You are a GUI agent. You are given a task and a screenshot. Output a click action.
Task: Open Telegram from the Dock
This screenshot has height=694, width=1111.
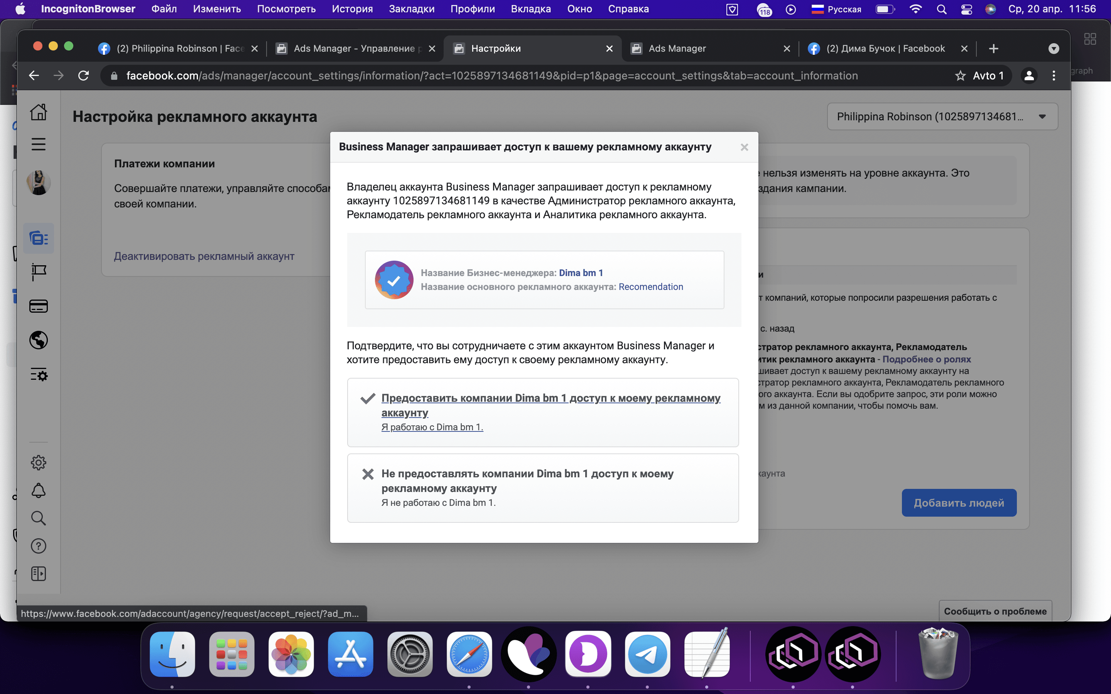click(x=647, y=654)
